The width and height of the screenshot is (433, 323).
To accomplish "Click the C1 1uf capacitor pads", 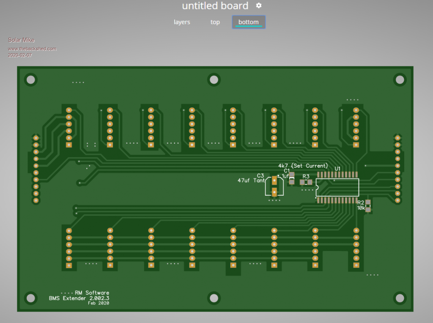I will 292,178.
